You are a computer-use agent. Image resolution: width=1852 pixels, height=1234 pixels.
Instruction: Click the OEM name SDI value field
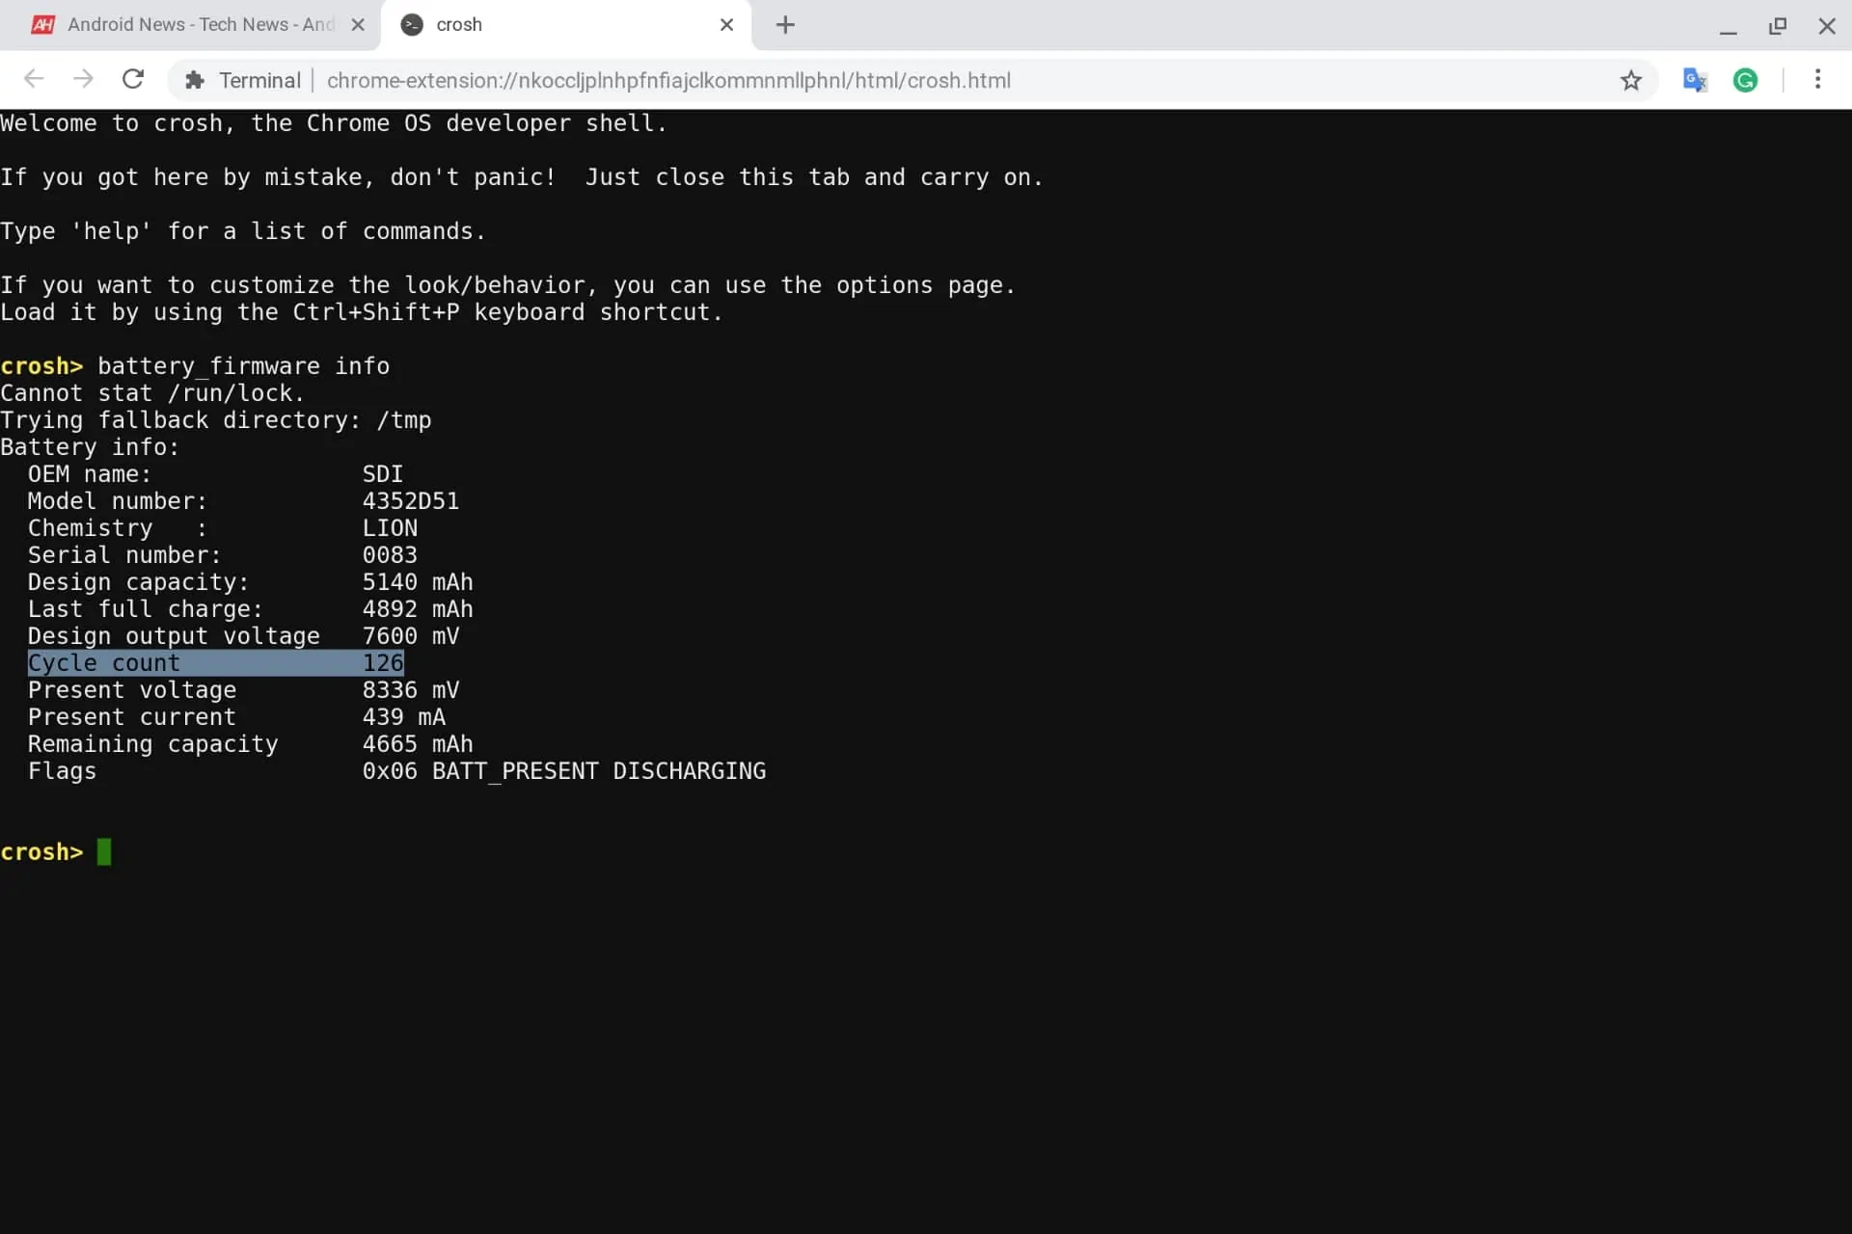(382, 472)
